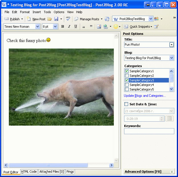Click the Bold formatting icon
Image resolution: width=178 pixels, height=177 pixels.
click(62, 27)
